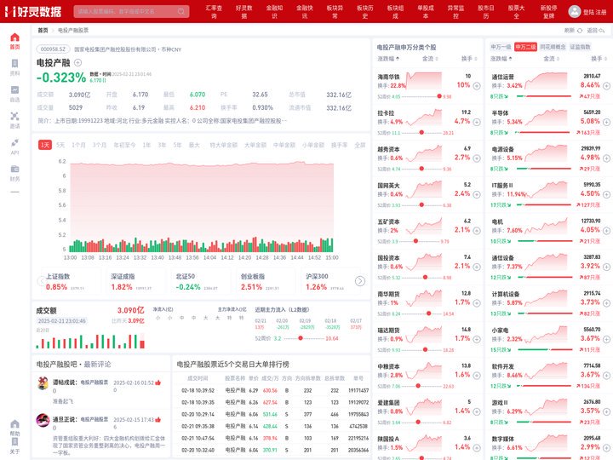Add 通信运营 sector with its plus icon
613x460 pixels.
(606, 86)
